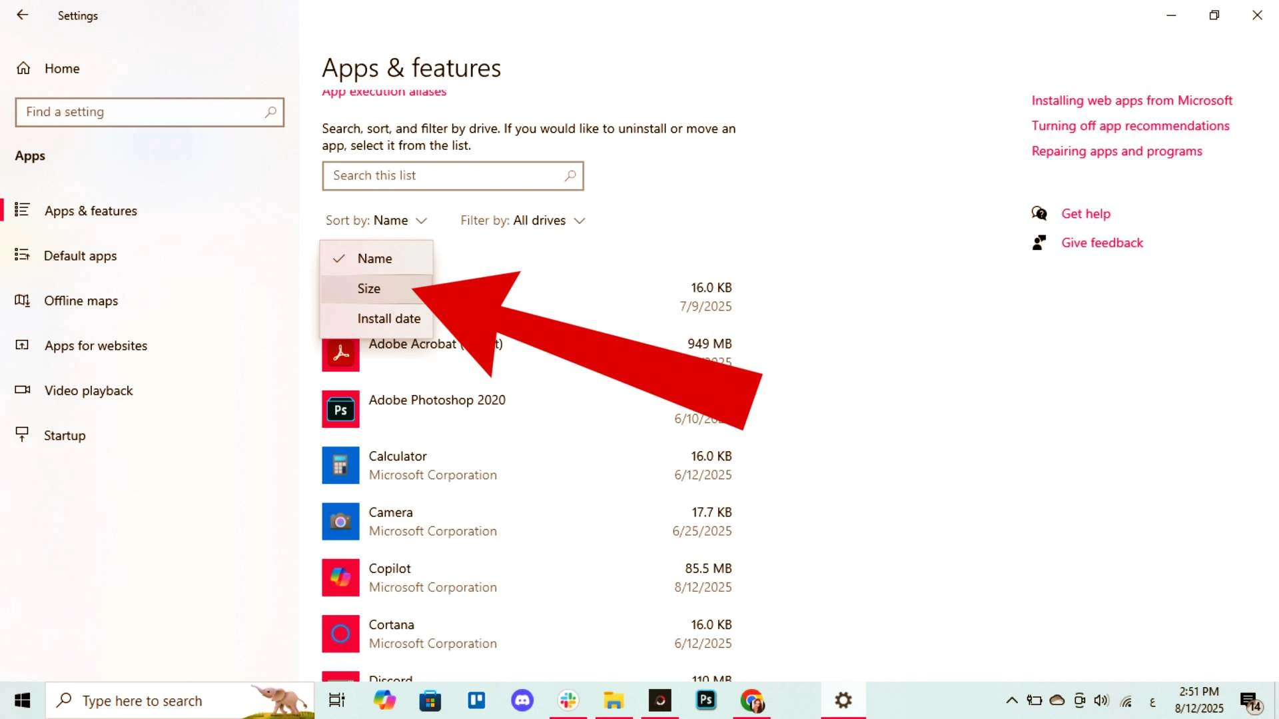The height and width of the screenshot is (719, 1279).
Task: Select the Cortana app icon
Action: (340, 634)
